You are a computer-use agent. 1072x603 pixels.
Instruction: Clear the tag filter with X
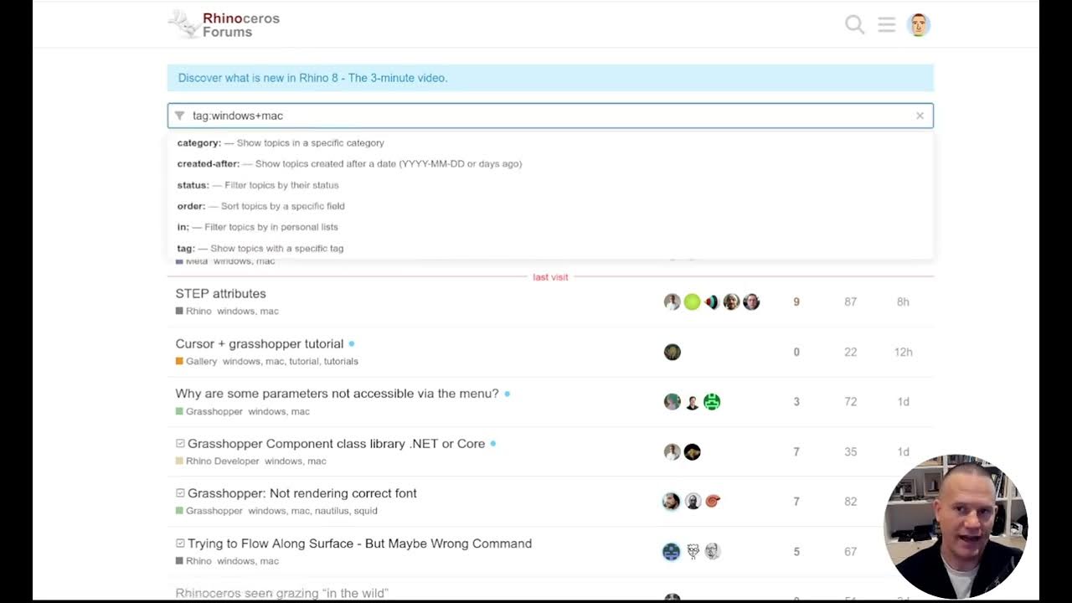tap(920, 116)
